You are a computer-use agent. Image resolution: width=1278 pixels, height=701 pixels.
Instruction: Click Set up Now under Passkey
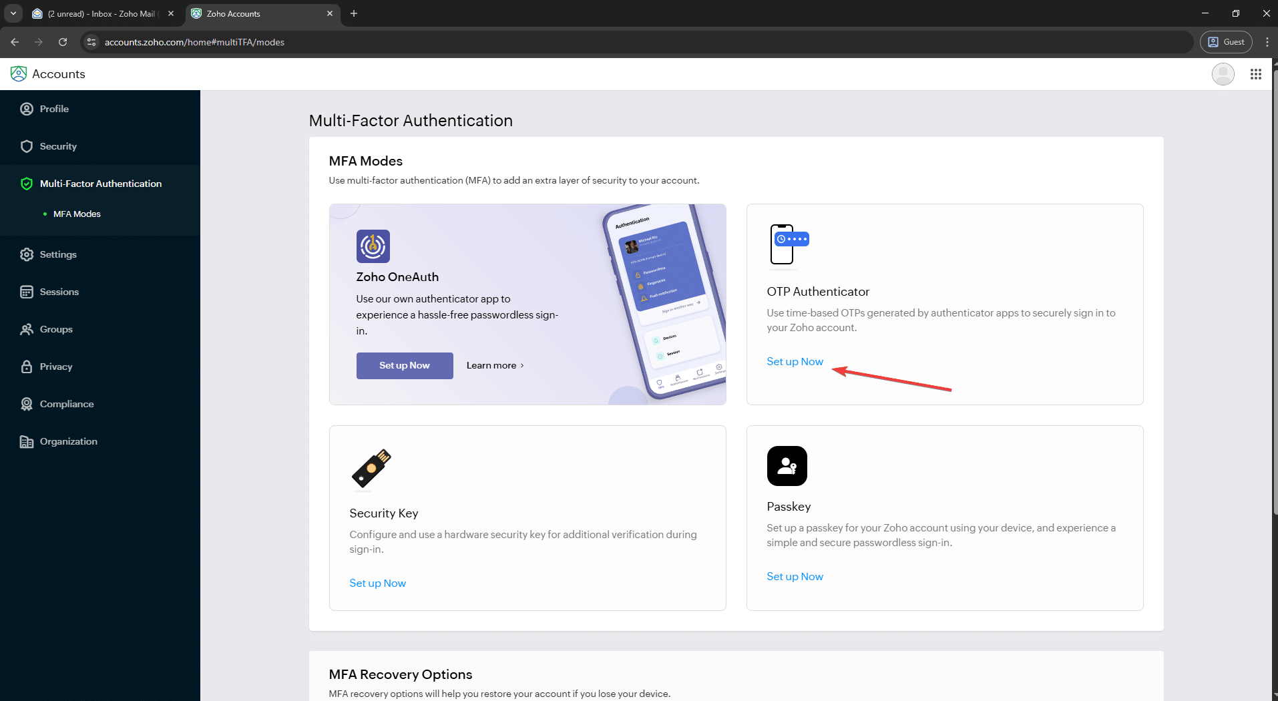coord(795,577)
